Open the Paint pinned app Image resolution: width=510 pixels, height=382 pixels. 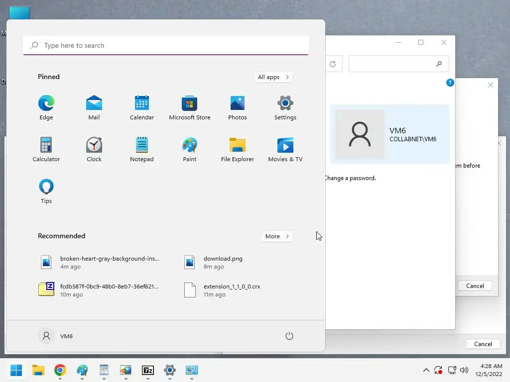coord(190,150)
